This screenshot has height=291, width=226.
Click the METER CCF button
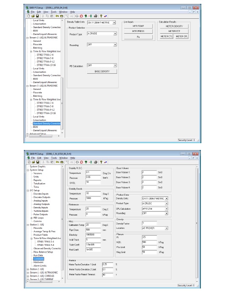click(174, 31)
